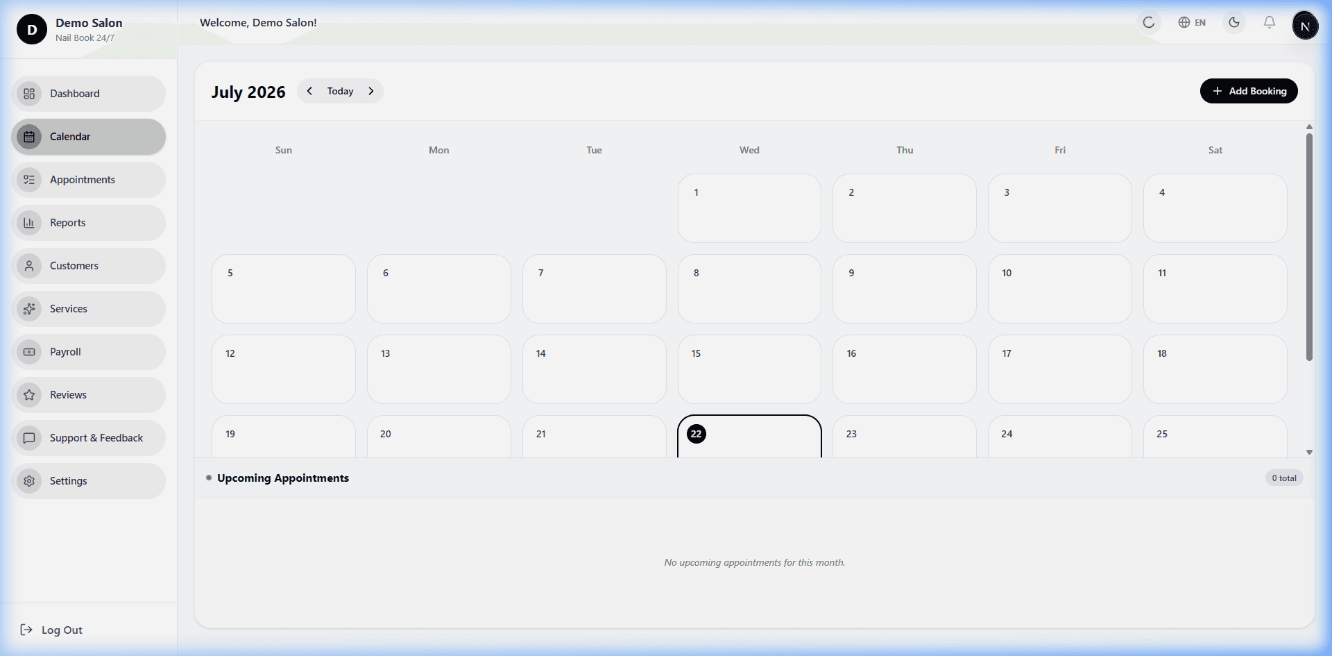Go to previous month with left chevron
1332x656 pixels.
309,91
